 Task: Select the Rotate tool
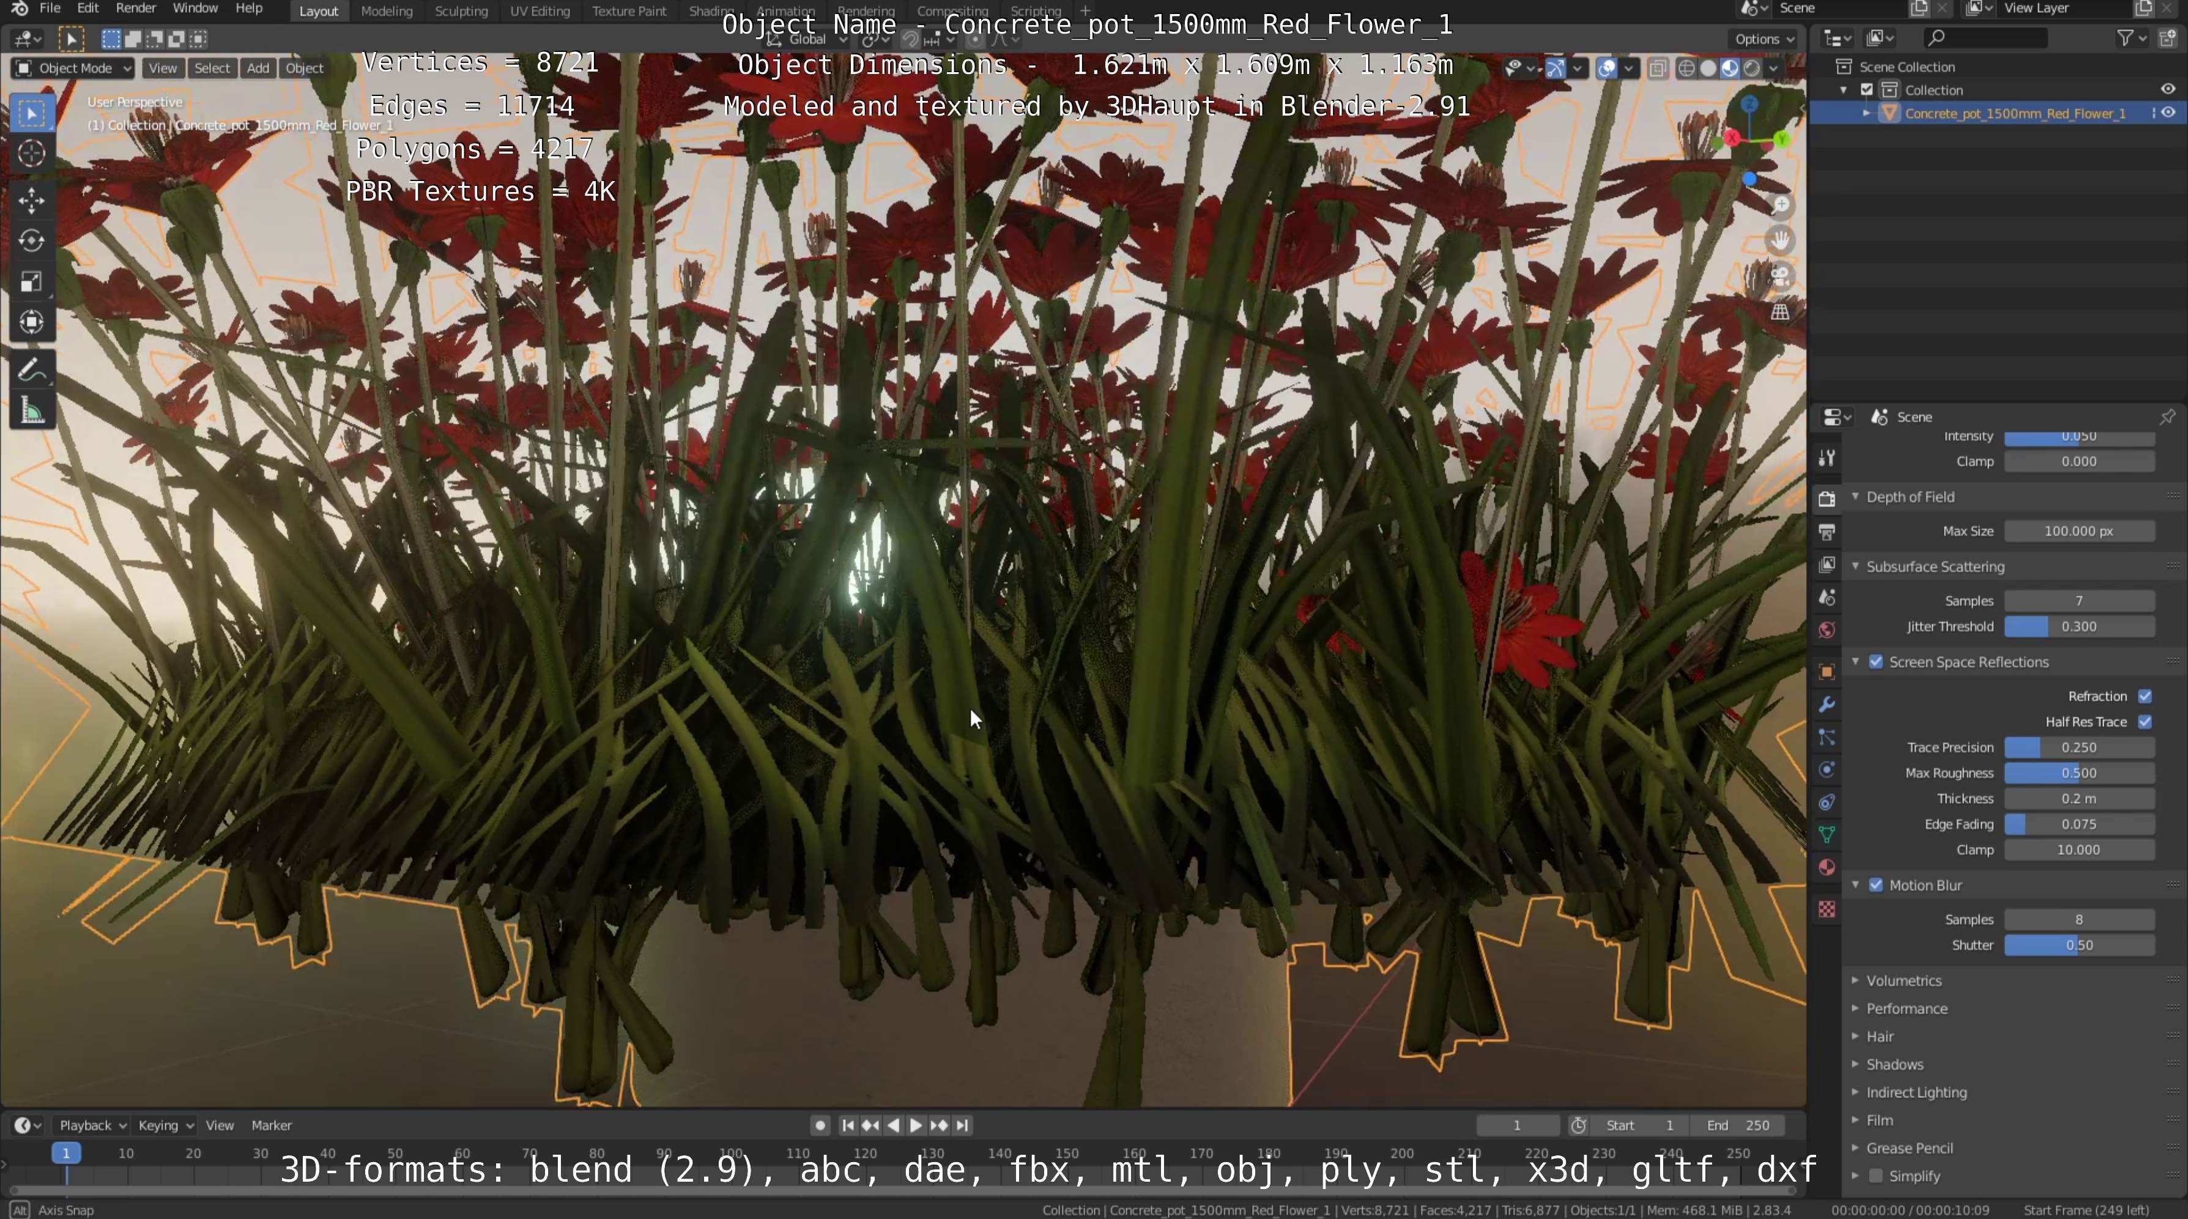point(31,241)
